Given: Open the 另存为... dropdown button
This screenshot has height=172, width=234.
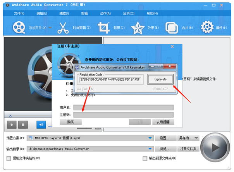Looking at the screenshot, I should coord(188,138).
